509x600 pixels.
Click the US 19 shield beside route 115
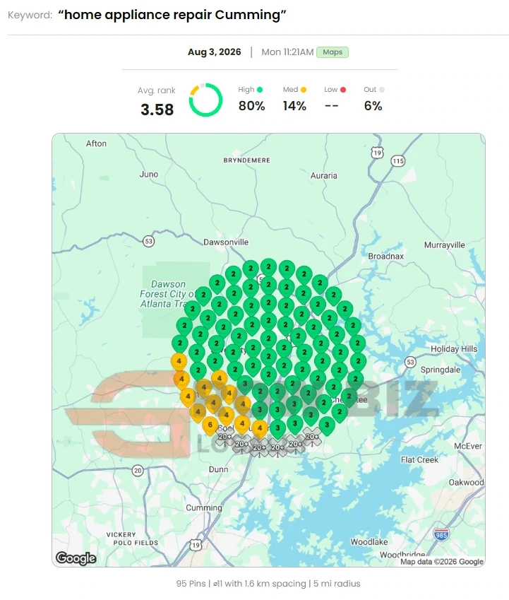377,153
